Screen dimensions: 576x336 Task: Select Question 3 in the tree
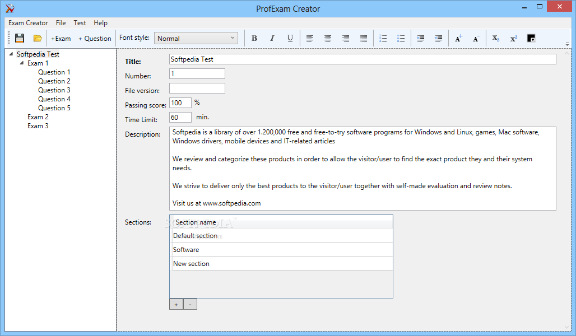(54, 90)
